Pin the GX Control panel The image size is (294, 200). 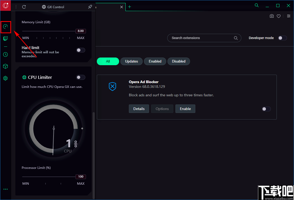90,7
